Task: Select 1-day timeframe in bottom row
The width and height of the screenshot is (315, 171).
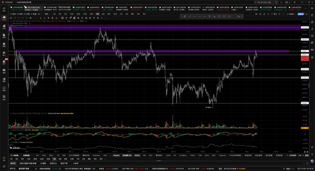Action: (x=78, y=159)
